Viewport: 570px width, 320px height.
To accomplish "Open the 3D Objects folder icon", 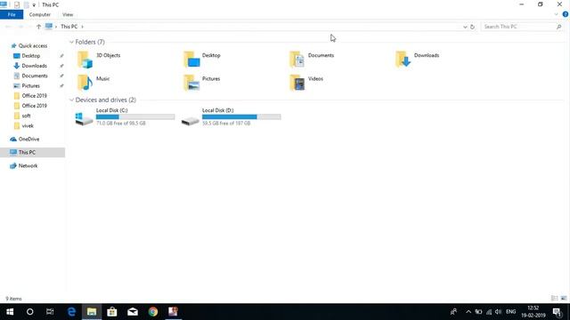I will coord(85,60).
